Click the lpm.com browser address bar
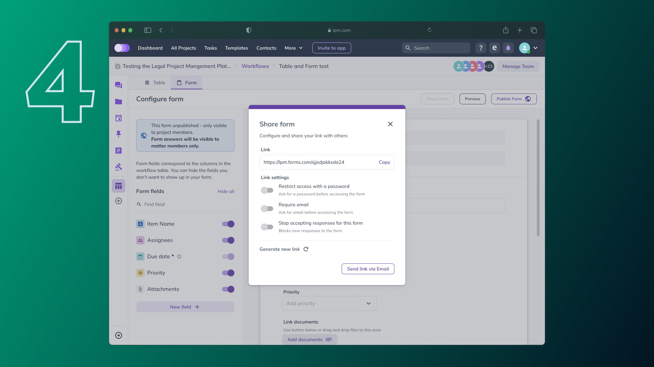This screenshot has height=367, width=654. click(339, 30)
